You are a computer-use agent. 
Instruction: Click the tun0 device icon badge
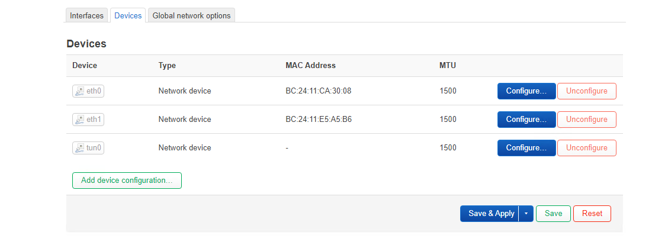(88, 148)
